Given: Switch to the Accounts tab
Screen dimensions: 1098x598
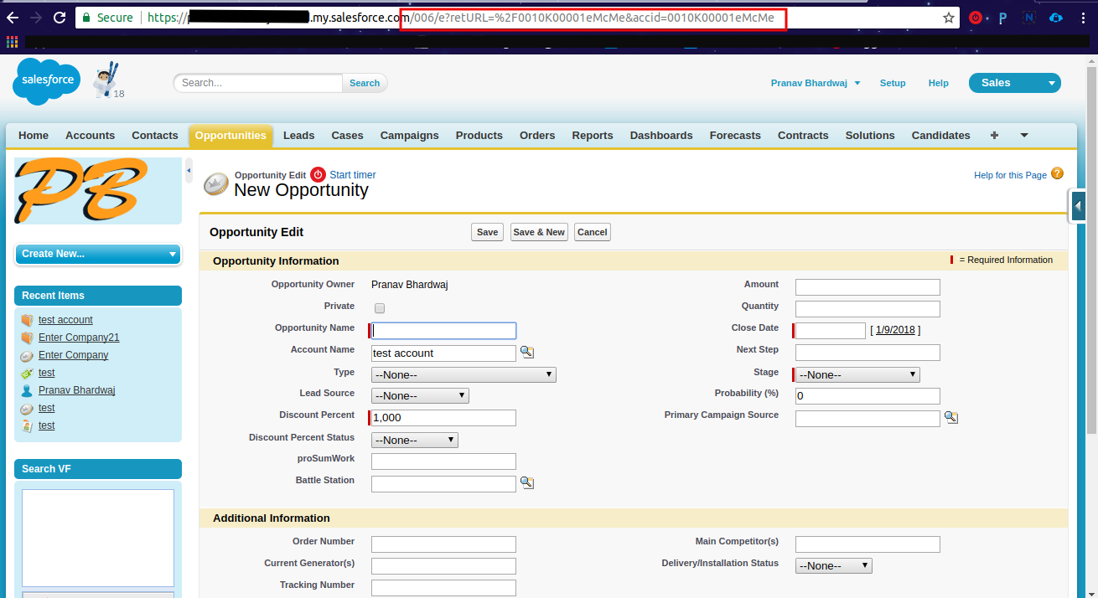Looking at the screenshot, I should pos(90,136).
